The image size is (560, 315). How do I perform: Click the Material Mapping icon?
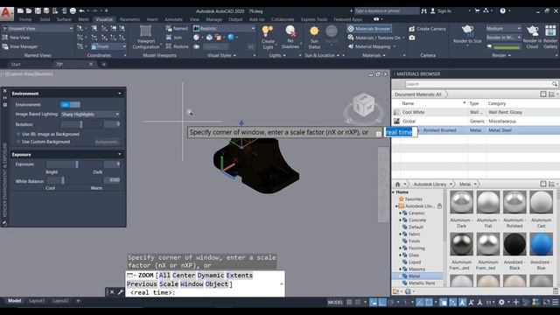(x=351, y=46)
